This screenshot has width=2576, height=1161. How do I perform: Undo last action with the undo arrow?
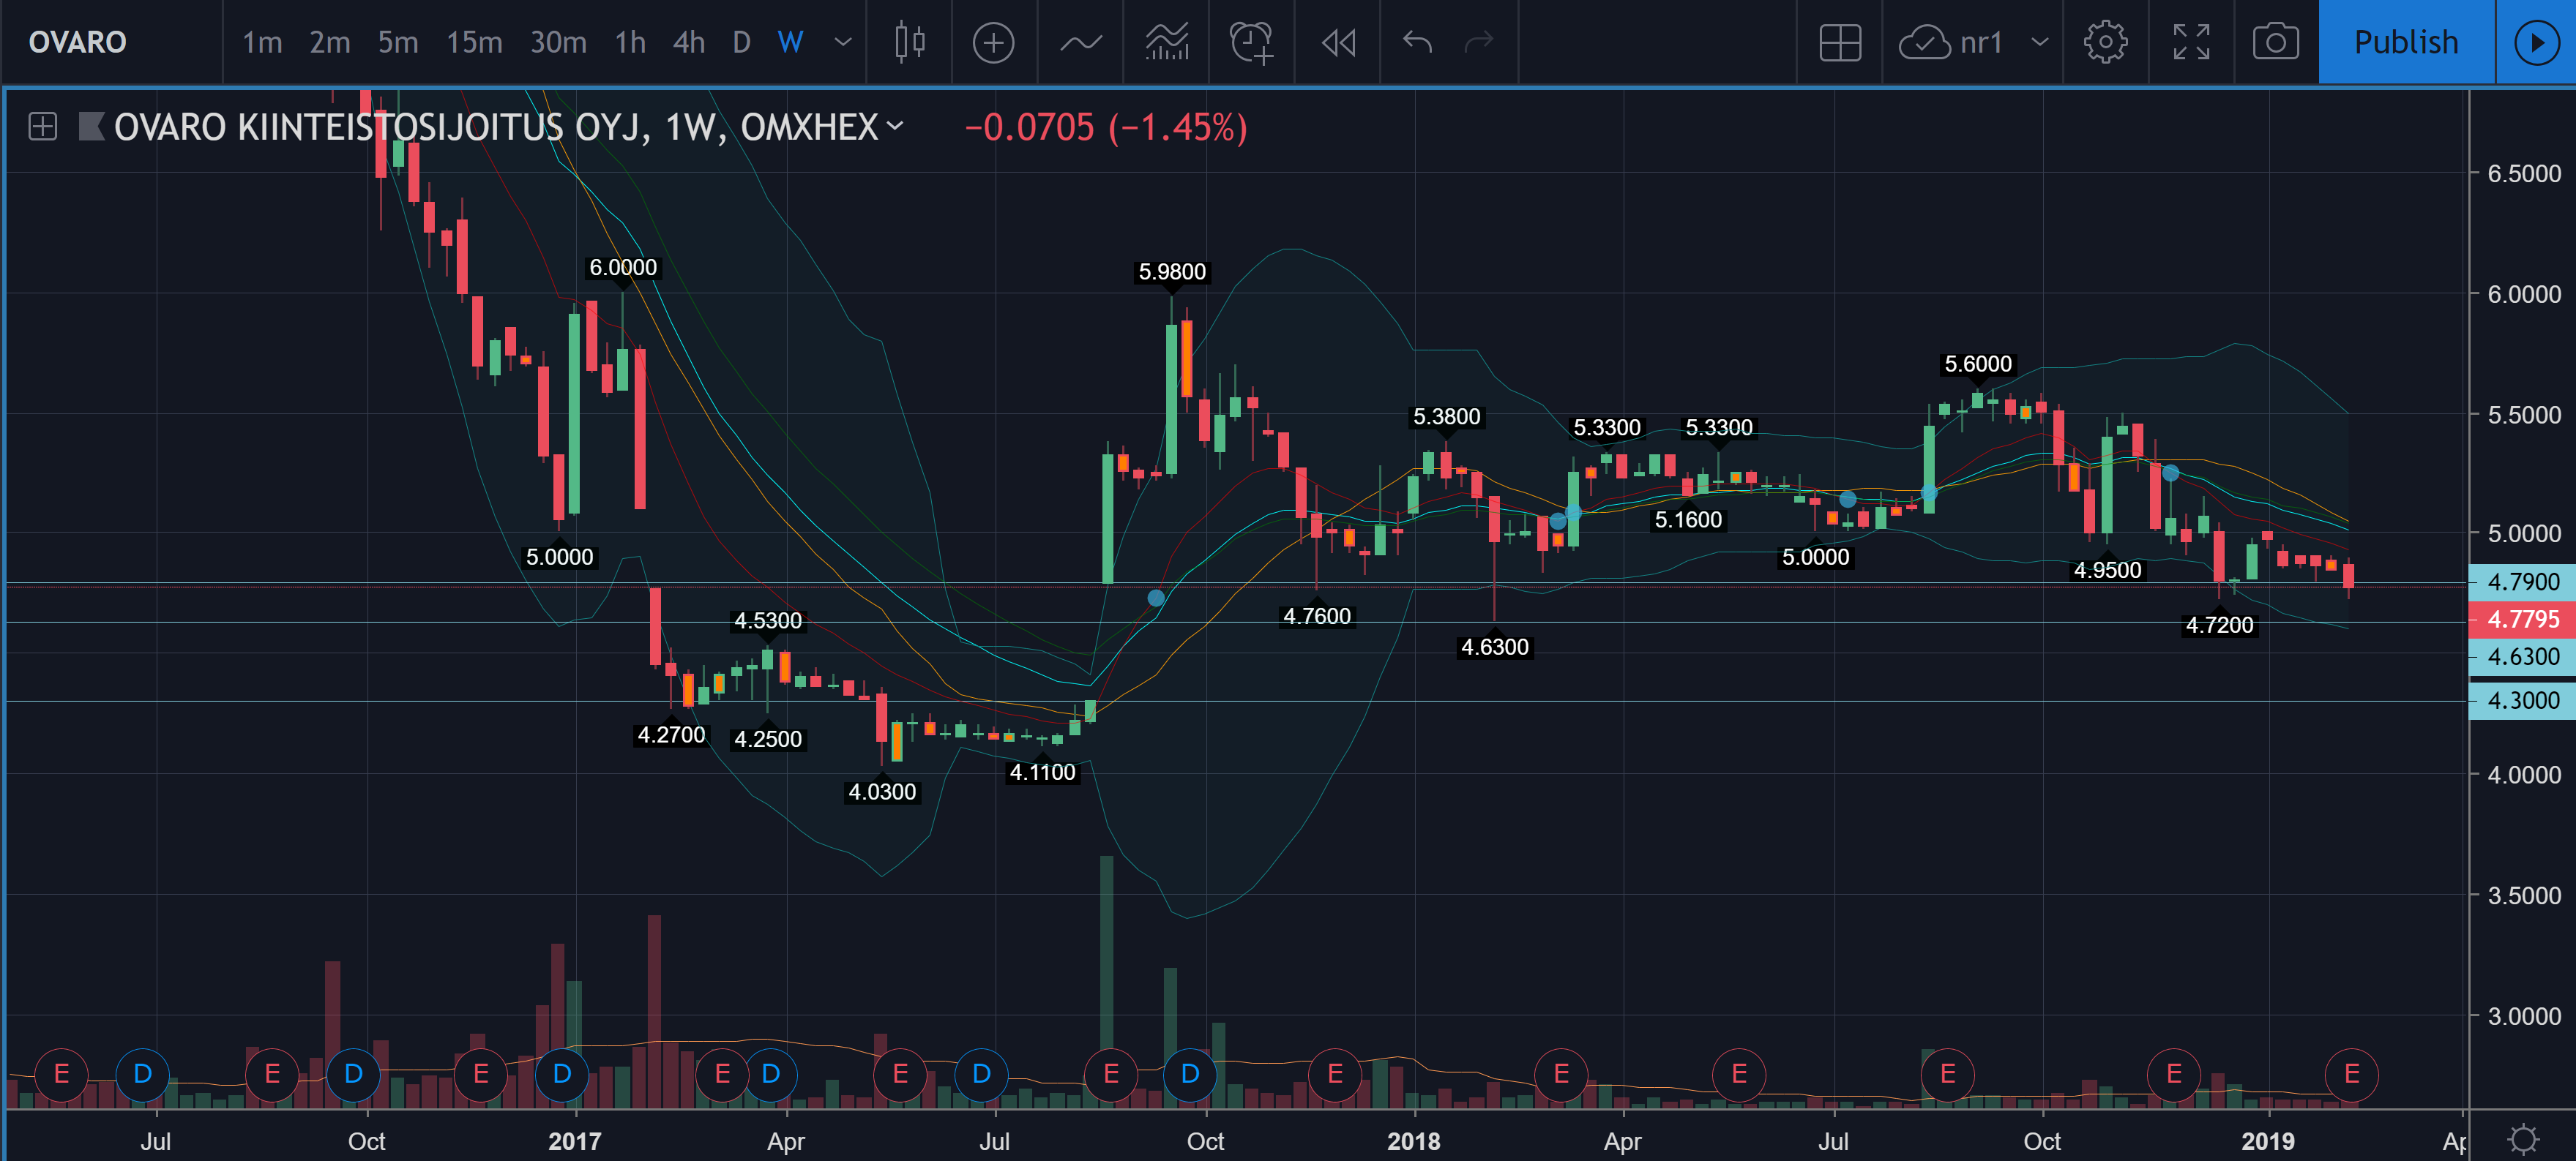pos(1417,42)
